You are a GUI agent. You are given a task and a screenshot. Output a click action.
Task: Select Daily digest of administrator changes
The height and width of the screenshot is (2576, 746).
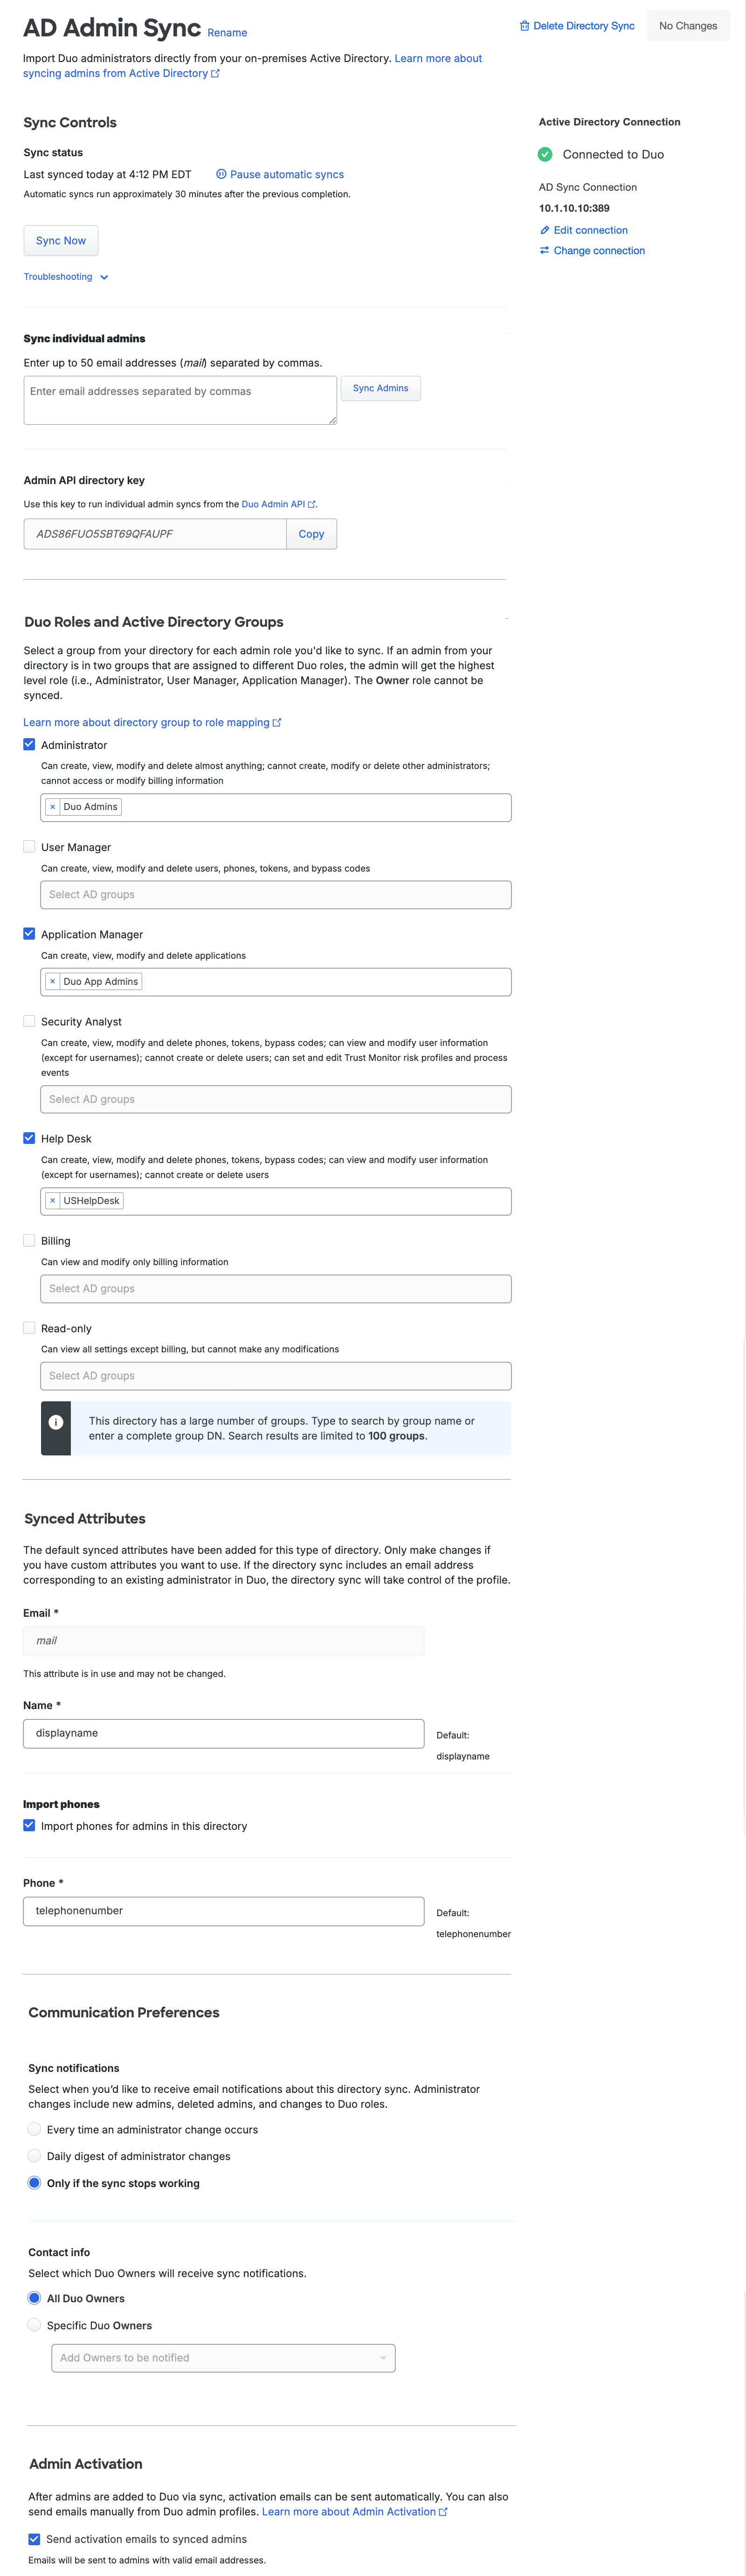click(x=34, y=2156)
